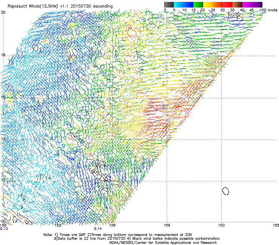The height and width of the screenshot is (245, 279).
Task: Click the note 'Times are GMT' line
Action: [x=118, y=235]
